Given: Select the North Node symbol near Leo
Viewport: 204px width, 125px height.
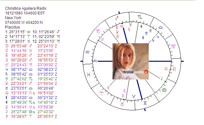Looking at the screenshot, I should coord(166,69).
